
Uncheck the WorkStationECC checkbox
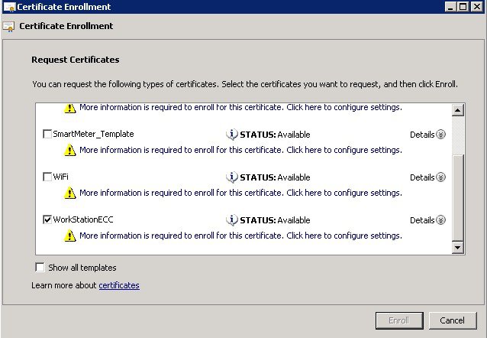[x=47, y=219]
